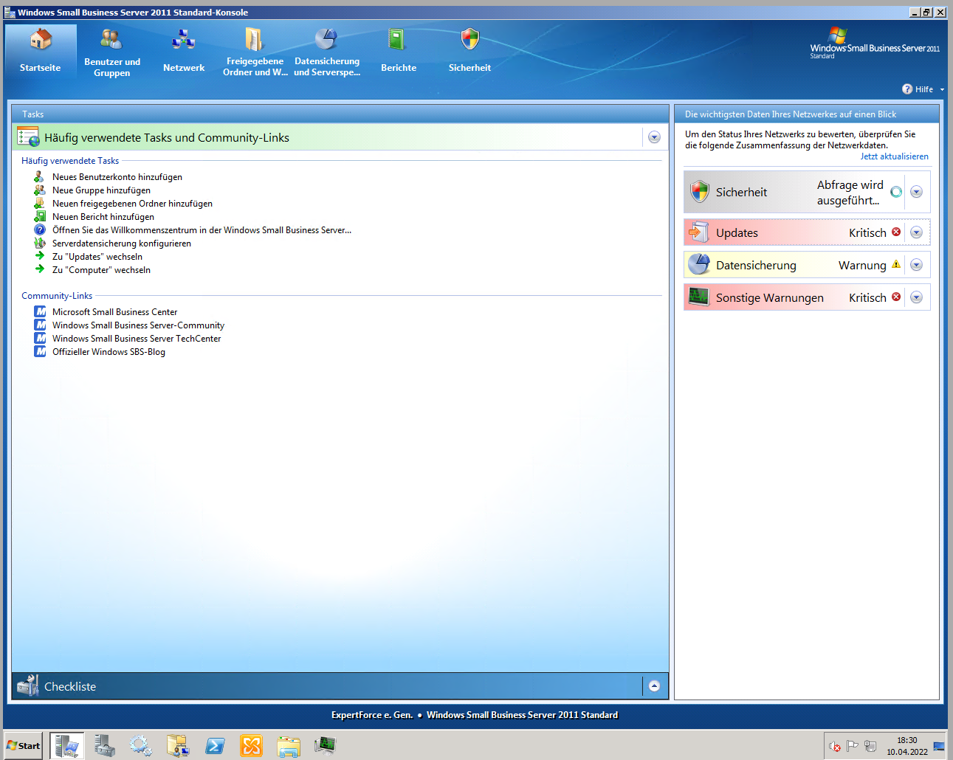Open the Sicherheit shield icon in navigation

point(469,39)
